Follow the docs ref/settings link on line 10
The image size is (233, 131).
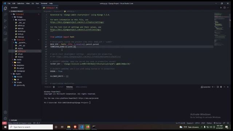(x=76, y=29)
